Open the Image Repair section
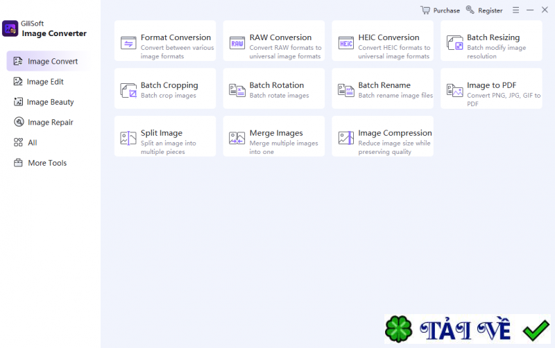Viewport: 555px width, 348px height. pyautogui.click(x=50, y=123)
